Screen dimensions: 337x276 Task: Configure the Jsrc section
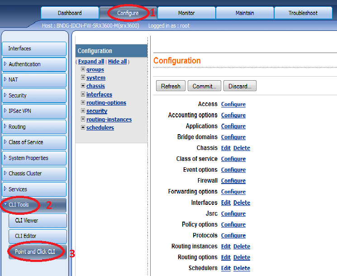[x=233, y=214]
